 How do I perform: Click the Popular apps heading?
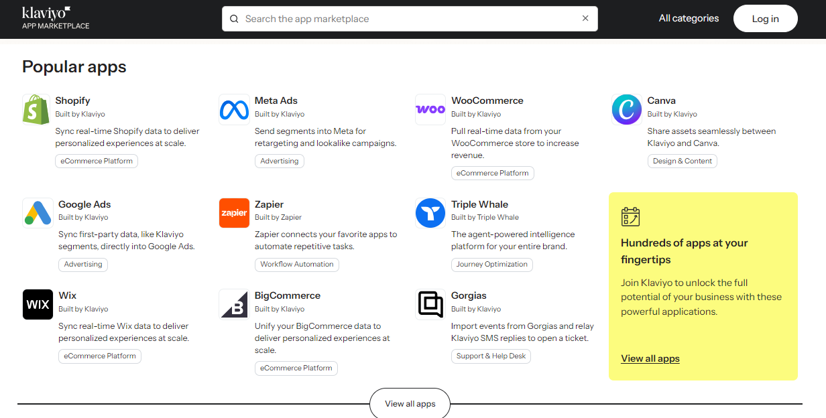74,66
